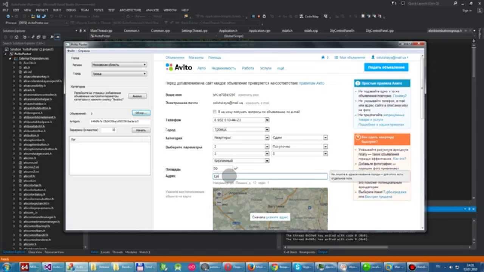Click Подать объявление button

click(386, 67)
